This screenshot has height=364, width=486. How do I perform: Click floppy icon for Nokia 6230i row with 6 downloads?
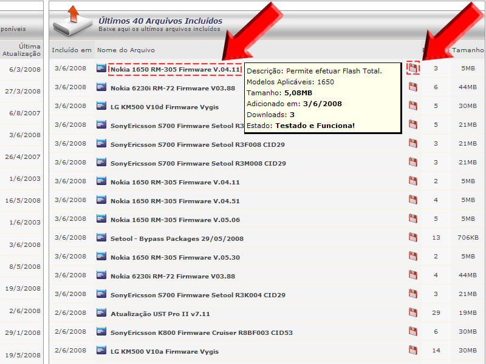[x=413, y=87]
